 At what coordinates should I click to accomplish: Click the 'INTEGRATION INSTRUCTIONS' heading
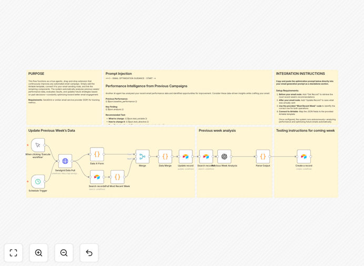pyautogui.click(x=300, y=73)
